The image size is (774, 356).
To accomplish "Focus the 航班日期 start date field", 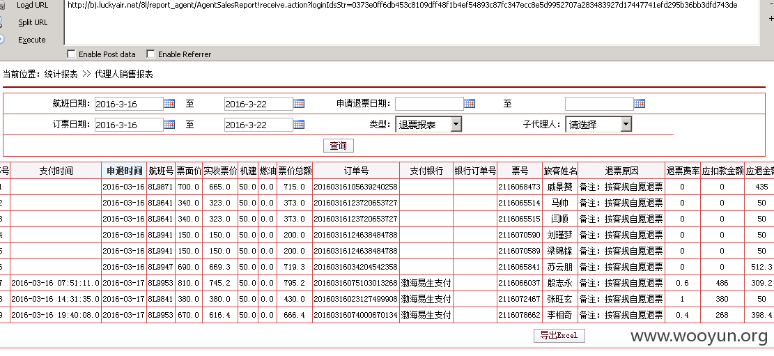I will (128, 104).
